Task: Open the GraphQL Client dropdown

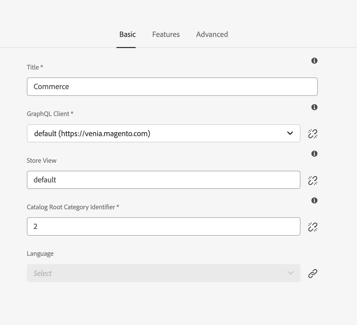Action: tap(163, 133)
